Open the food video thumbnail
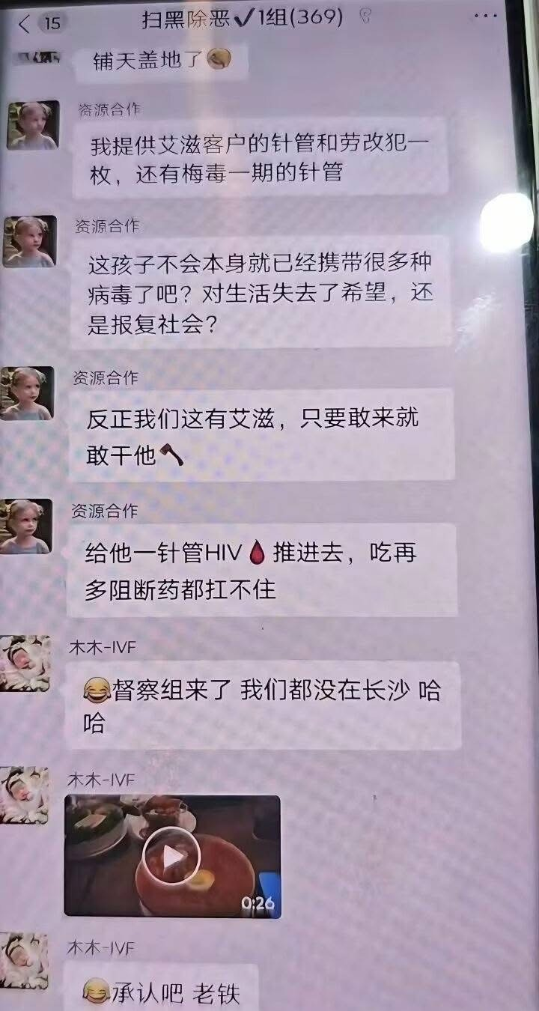 pyautogui.click(x=172, y=856)
